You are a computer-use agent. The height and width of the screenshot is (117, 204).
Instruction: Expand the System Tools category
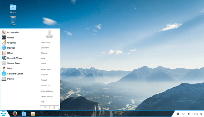point(14,63)
